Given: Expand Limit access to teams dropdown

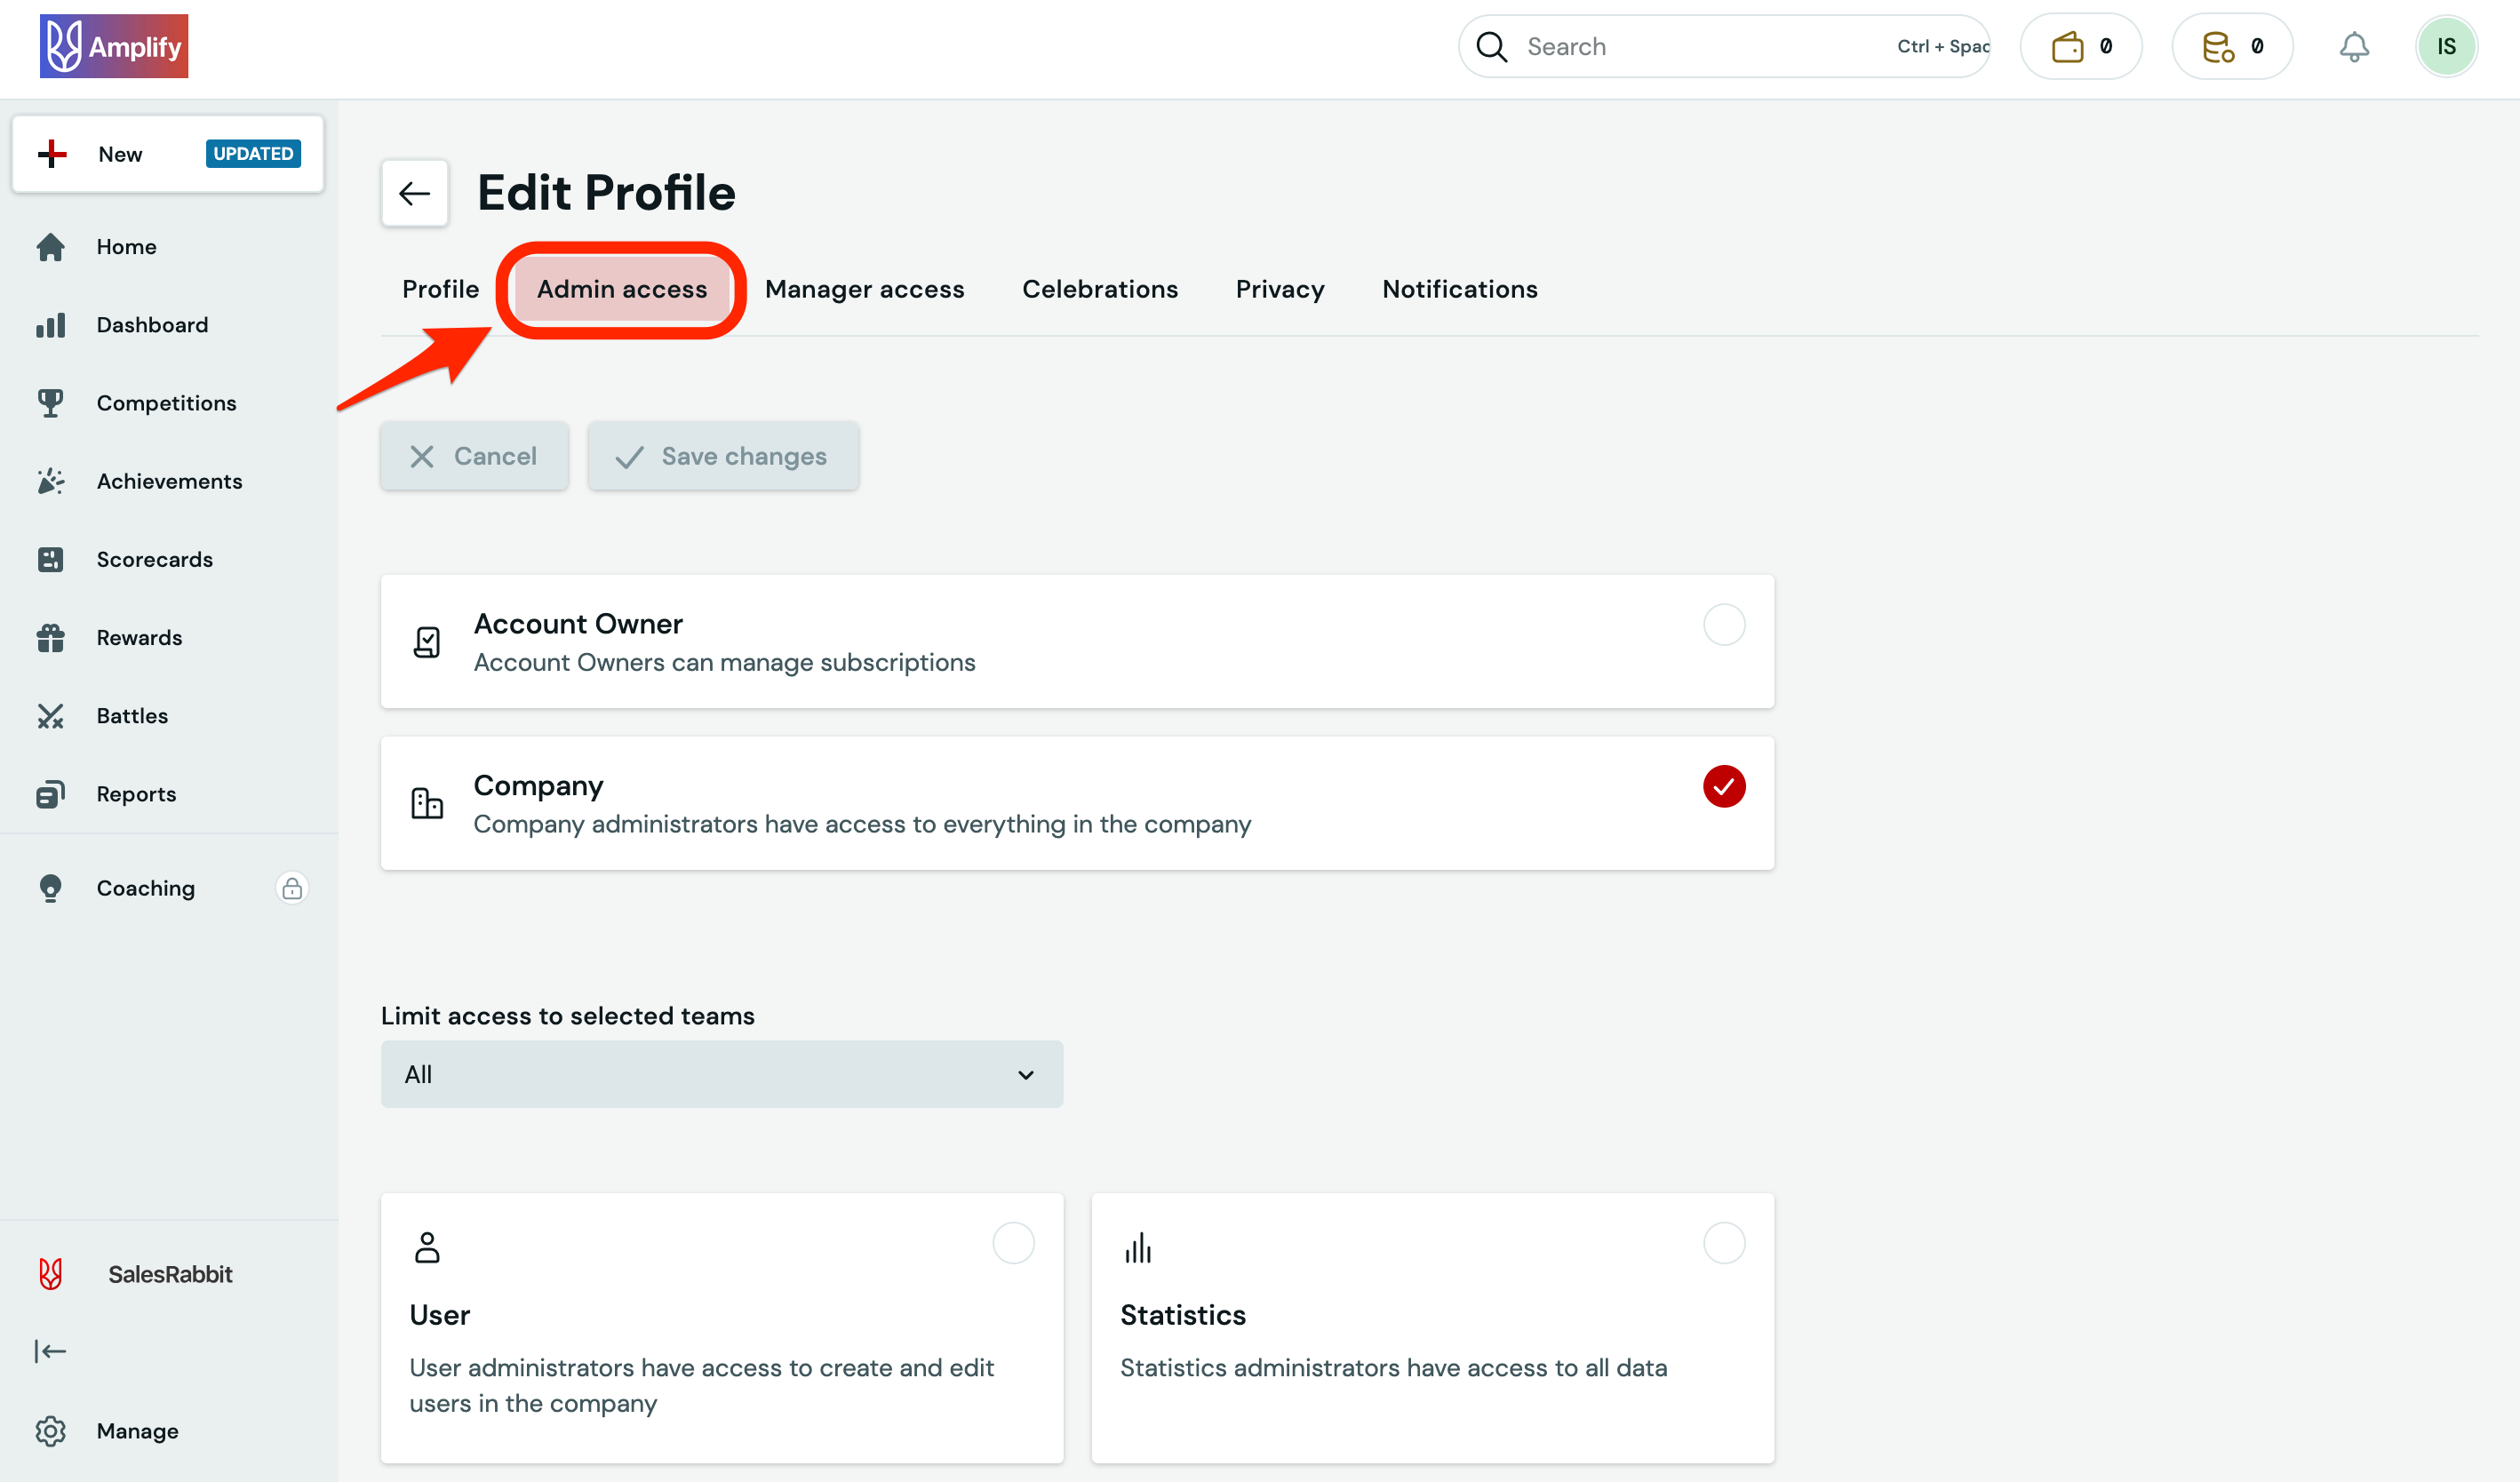Looking at the screenshot, I should point(721,1074).
